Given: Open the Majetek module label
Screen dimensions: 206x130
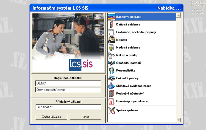Looking at the screenshot, I should [121, 40].
